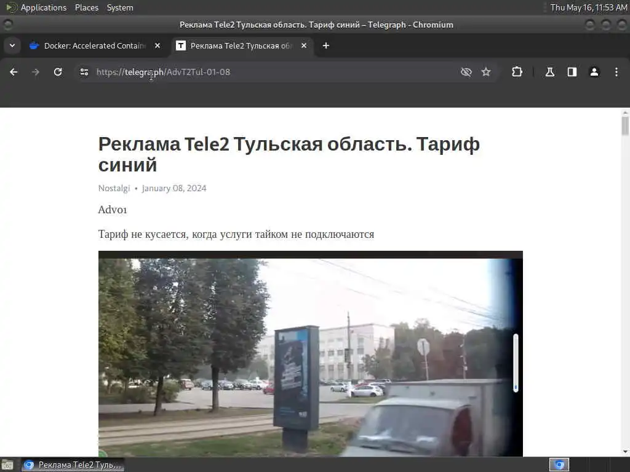This screenshot has width=630, height=472.
Task: Bookmark this page with the star icon
Action: (x=486, y=72)
